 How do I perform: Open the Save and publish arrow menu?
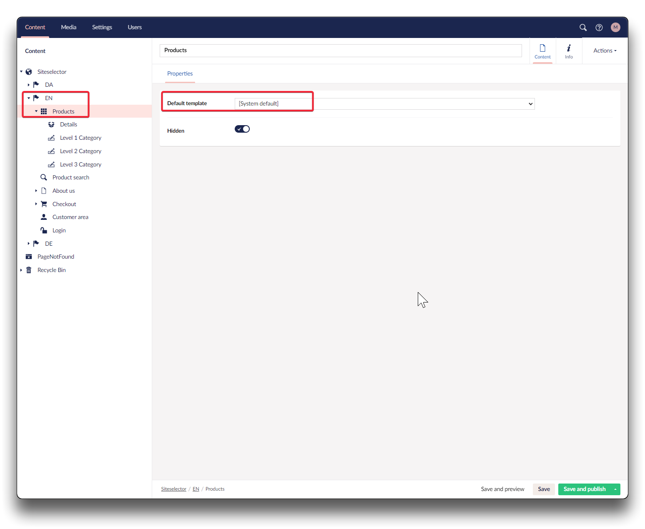615,489
